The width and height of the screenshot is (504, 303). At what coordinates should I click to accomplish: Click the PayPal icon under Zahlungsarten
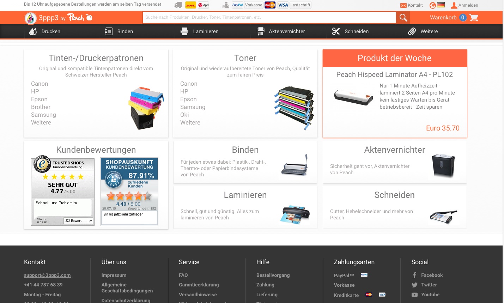tap(364, 275)
